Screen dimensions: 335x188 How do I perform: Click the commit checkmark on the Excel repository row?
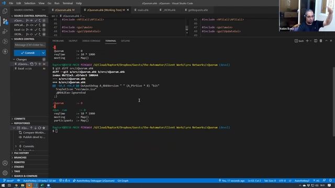click(x=36, y=30)
